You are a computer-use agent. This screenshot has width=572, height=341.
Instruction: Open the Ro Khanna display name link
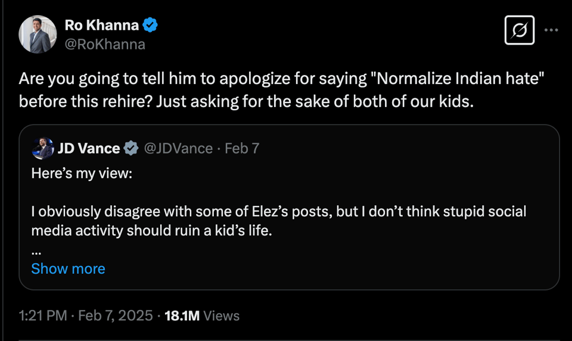coord(101,26)
